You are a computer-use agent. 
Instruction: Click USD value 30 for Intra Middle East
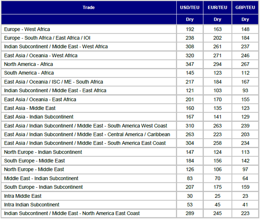click(190, 196)
